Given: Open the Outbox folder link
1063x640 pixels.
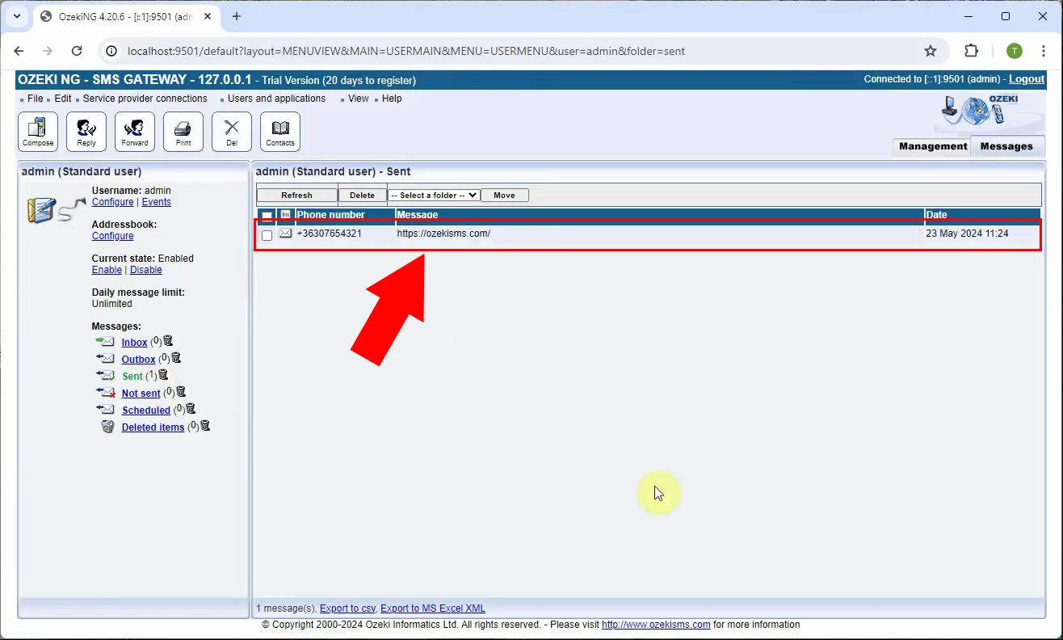Looking at the screenshot, I should 138,360.
